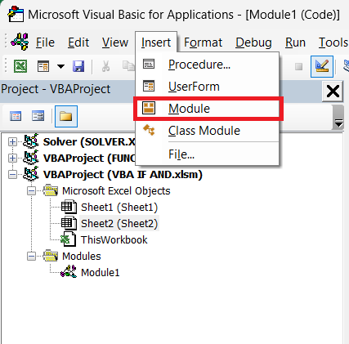Select Module1 under Modules folder
This screenshot has width=349, height=344.
[x=101, y=273]
